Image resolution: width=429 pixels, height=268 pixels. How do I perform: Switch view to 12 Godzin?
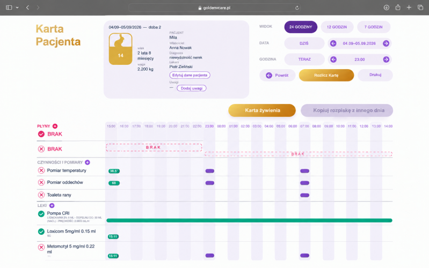(337, 27)
